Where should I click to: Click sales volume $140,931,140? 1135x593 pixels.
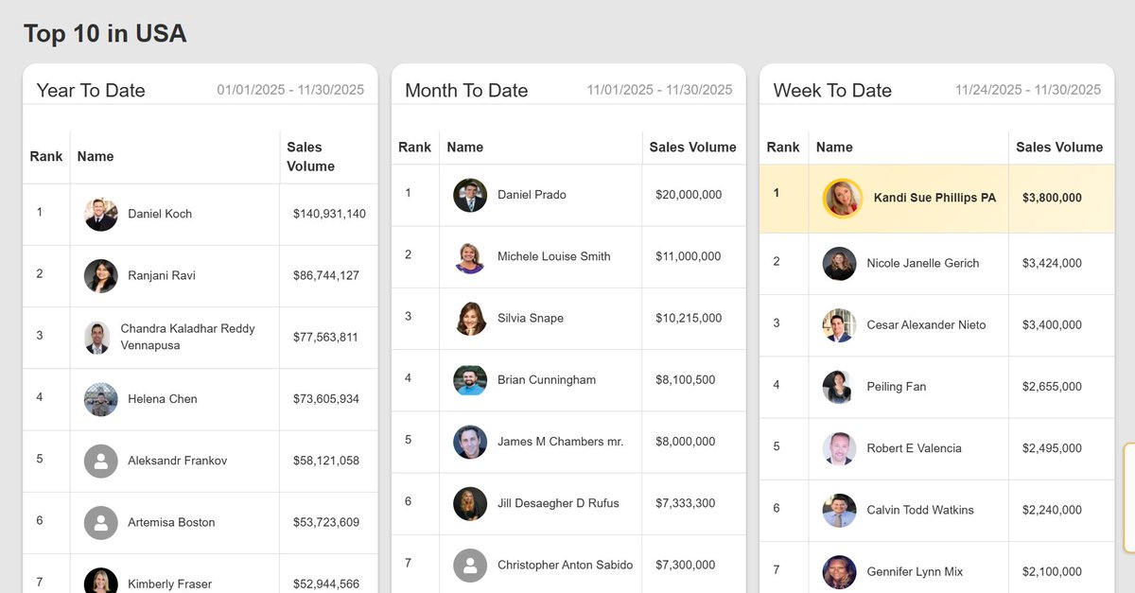(x=329, y=214)
